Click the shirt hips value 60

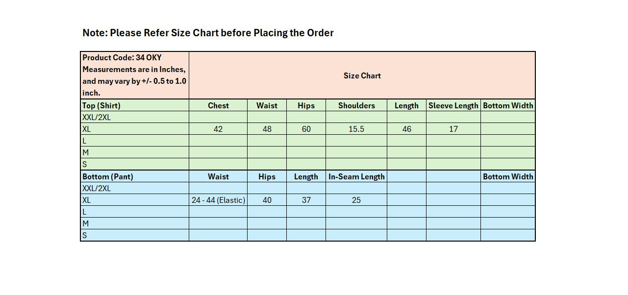(306, 129)
